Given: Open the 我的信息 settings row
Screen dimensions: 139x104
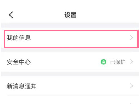Looking at the screenshot, I should (71, 39).
